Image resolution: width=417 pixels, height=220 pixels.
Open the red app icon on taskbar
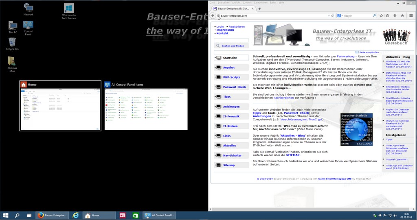pyautogui.click(x=122, y=216)
